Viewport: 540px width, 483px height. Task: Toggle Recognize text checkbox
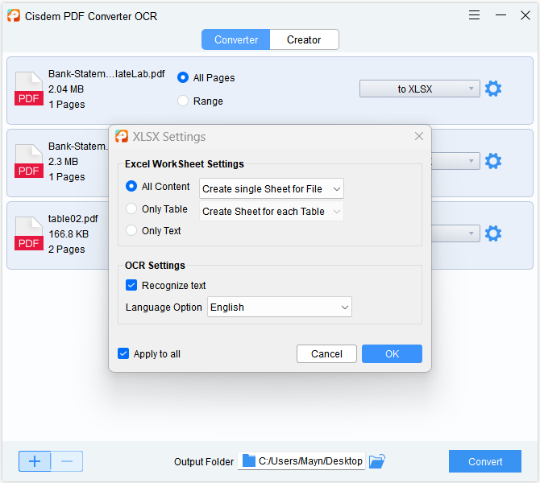click(x=131, y=285)
